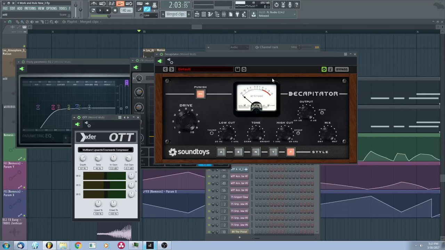
Task: Stop playback with the stop button
Action: tap(107, 10)
